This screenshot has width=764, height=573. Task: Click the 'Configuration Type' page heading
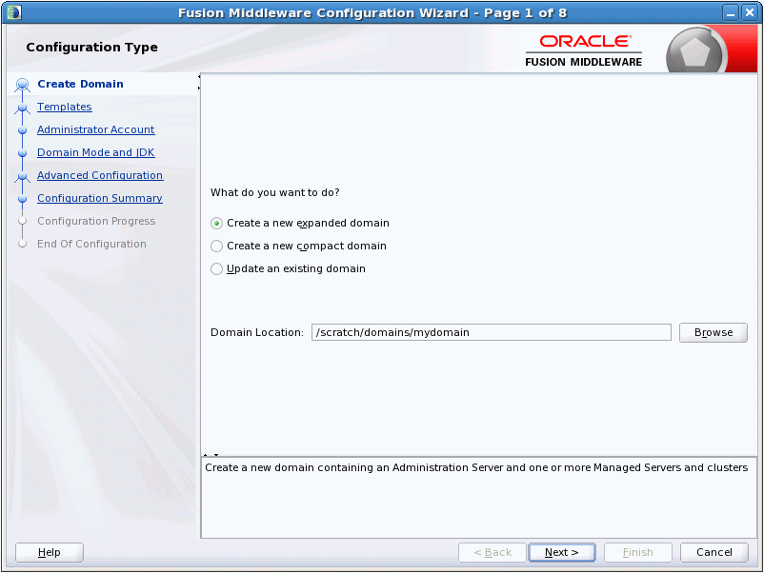tap(92, 48)
